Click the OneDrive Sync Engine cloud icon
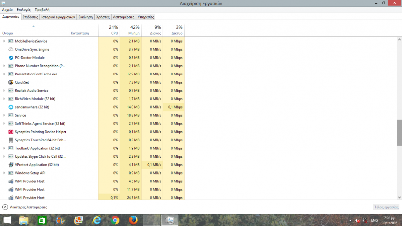 click(x=11, y=50)
